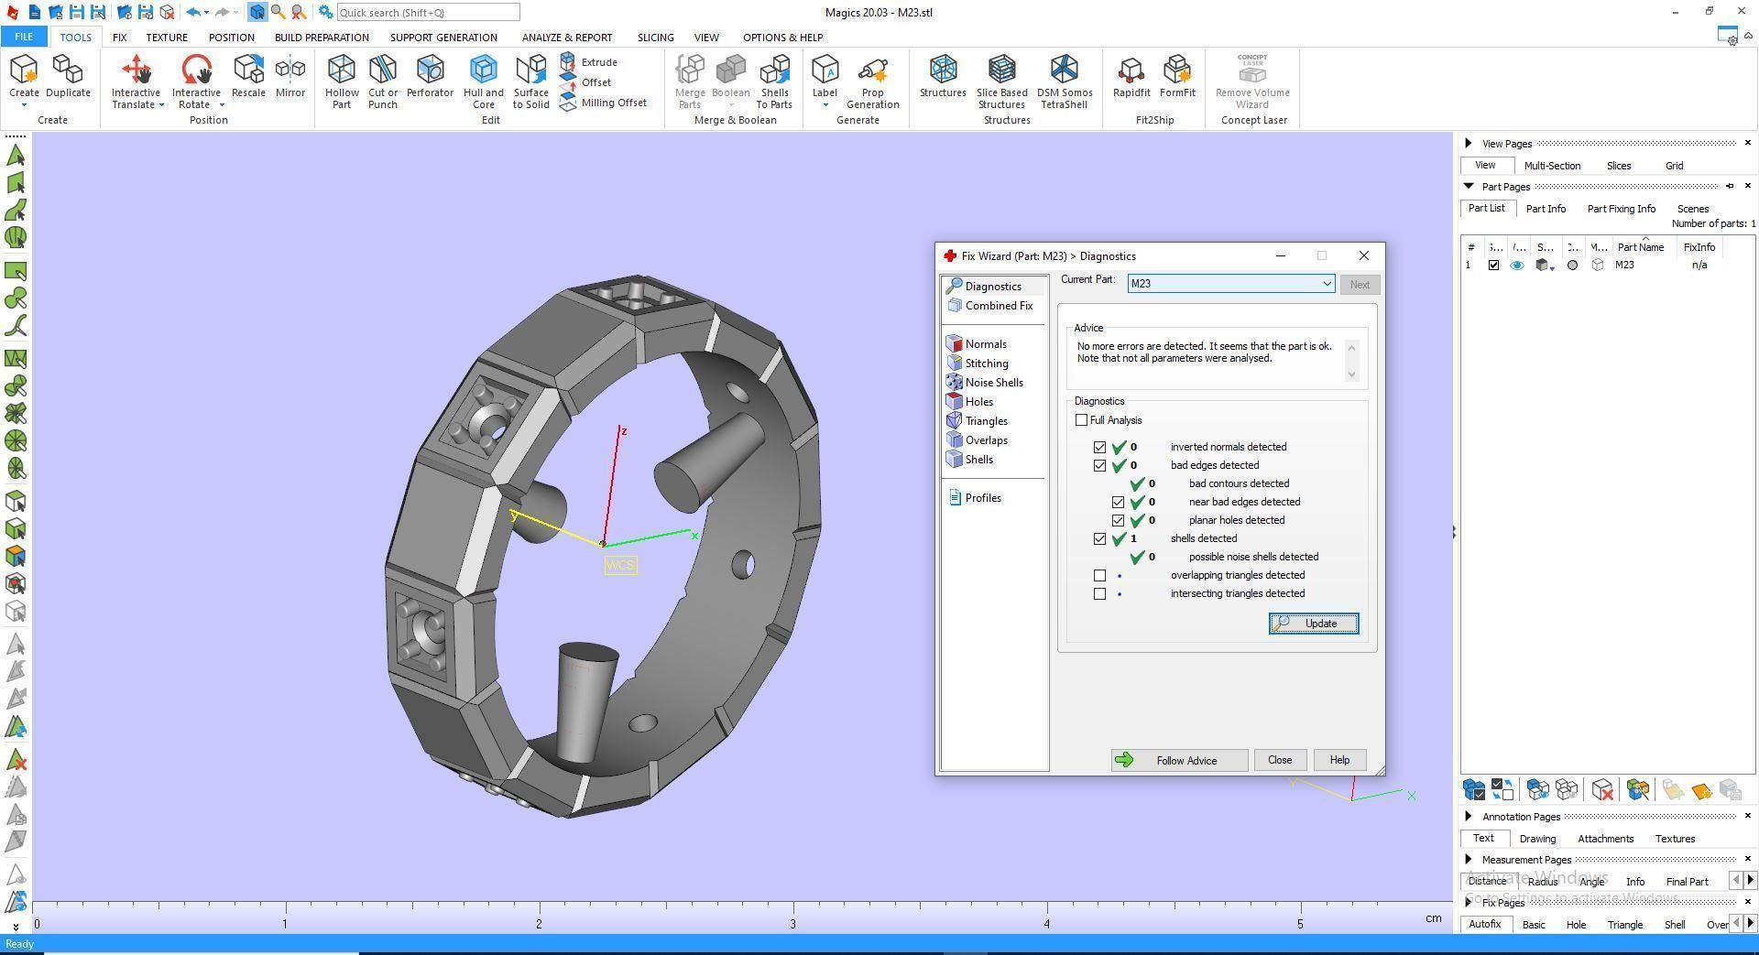Open the Structures tool
1759x955 pixels.
click(x=943, y=76)
